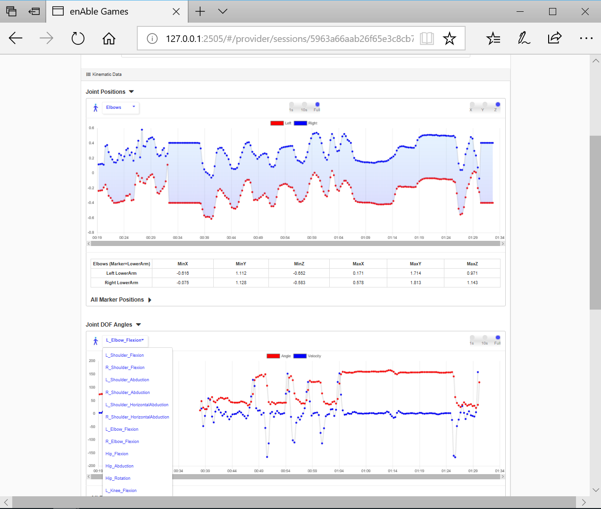
Task: Show site information in address bar
Action: [x=152, y=39]
